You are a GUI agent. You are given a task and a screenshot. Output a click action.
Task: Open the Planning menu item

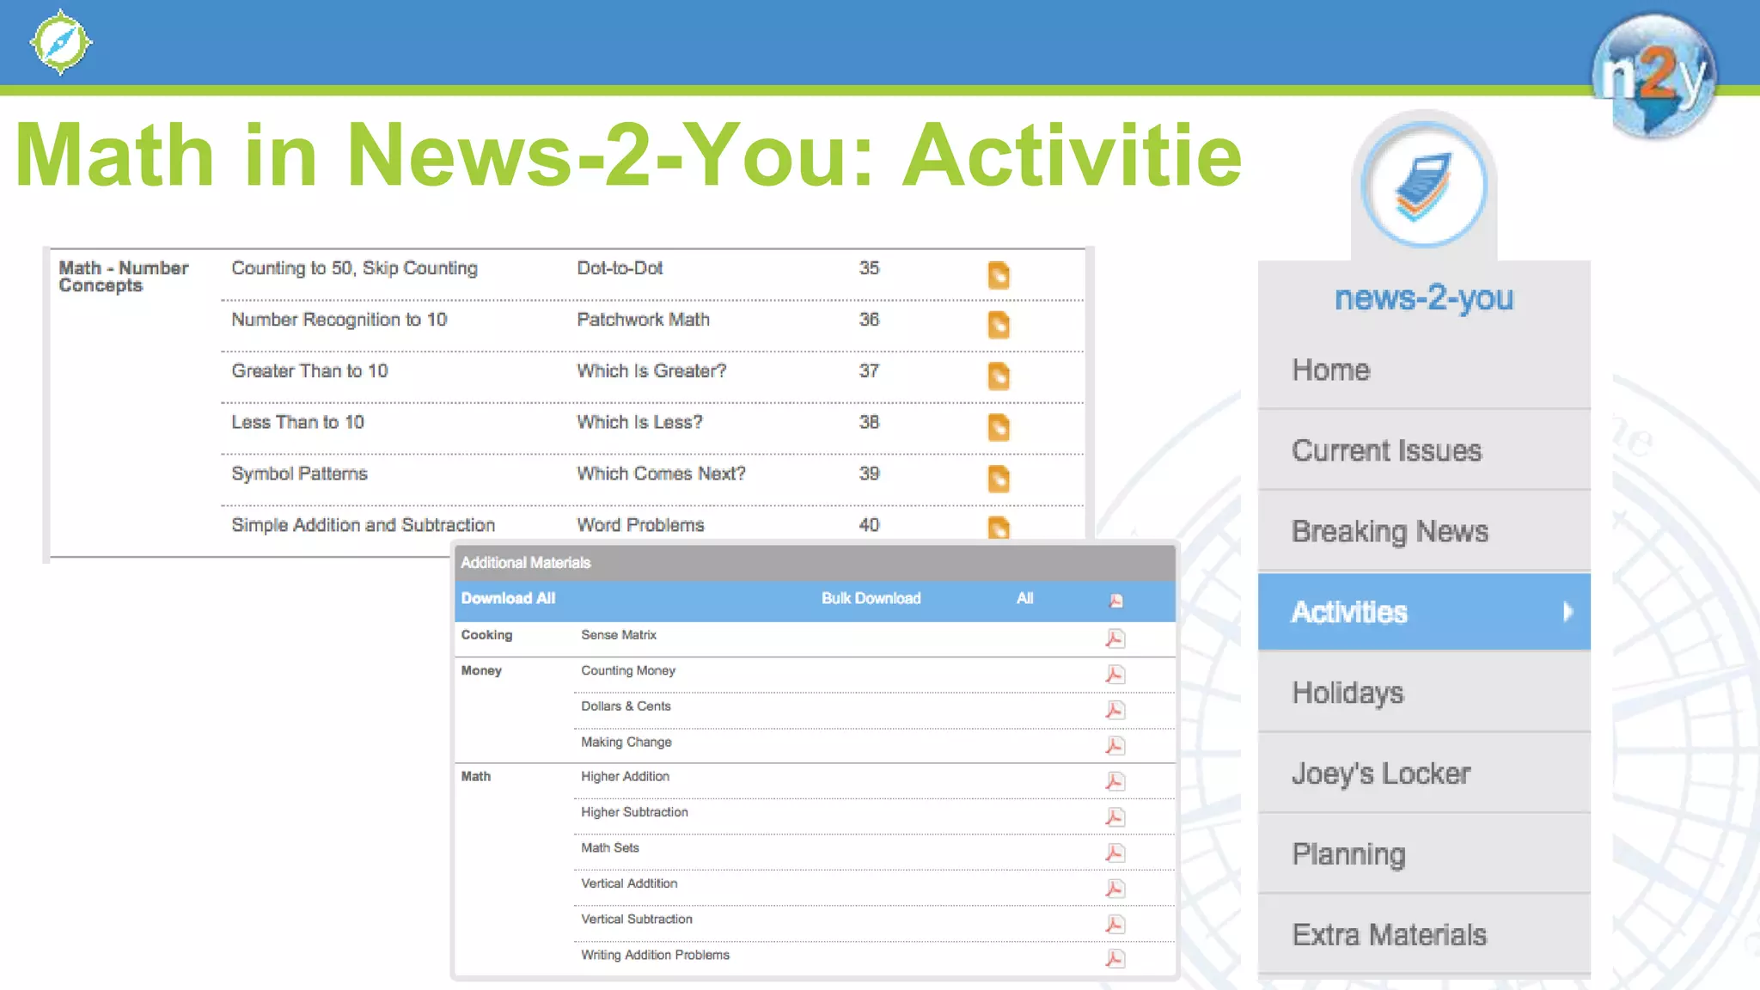click(x=1424, y=854)
